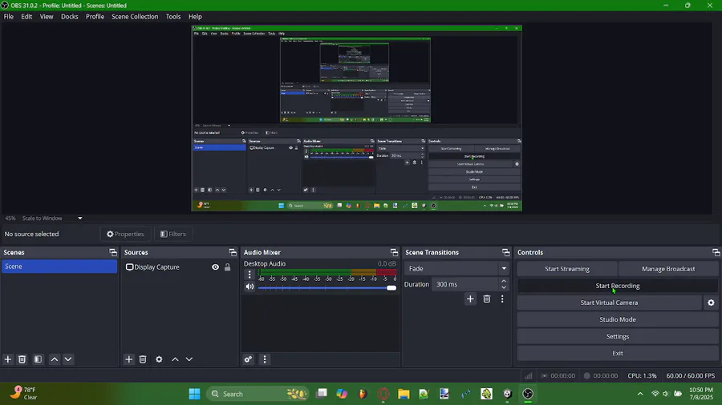Toggle Display Capture lock icon
722x405 pixels.
pos(228,267)
